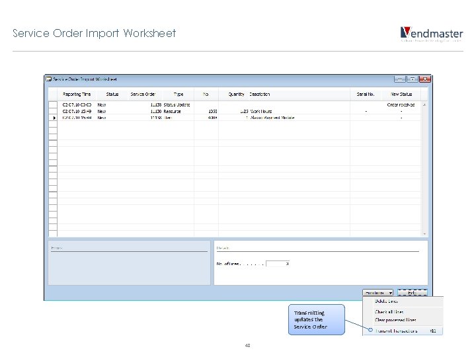Click the Reporting Time column header

pyautogui.click(x=77, y=95)
